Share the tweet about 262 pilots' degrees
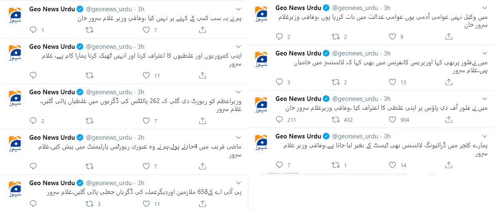Viewport: 497px width, 211px height. coord(202,121)
